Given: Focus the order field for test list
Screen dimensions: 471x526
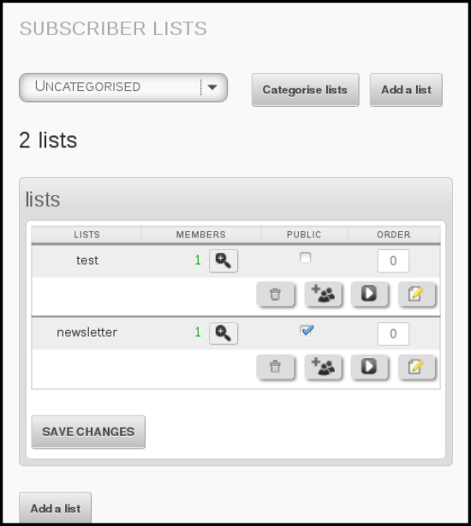Looking at the screenshot, I should point(393,260).
